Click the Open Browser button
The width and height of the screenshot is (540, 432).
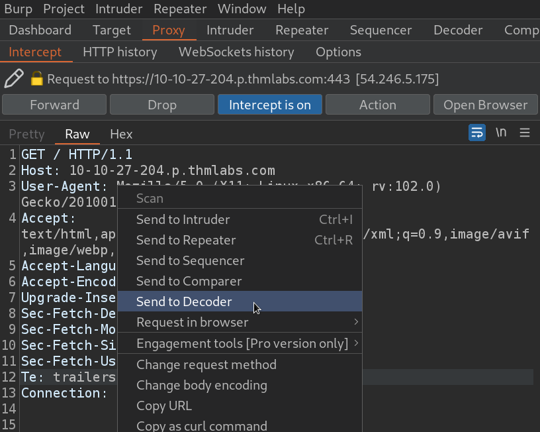(486, 105)
